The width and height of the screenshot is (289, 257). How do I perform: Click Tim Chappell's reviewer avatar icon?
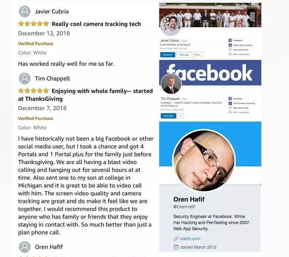click(25, 78)
